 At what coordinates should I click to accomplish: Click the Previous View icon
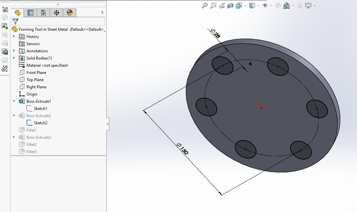coord(222,6)
